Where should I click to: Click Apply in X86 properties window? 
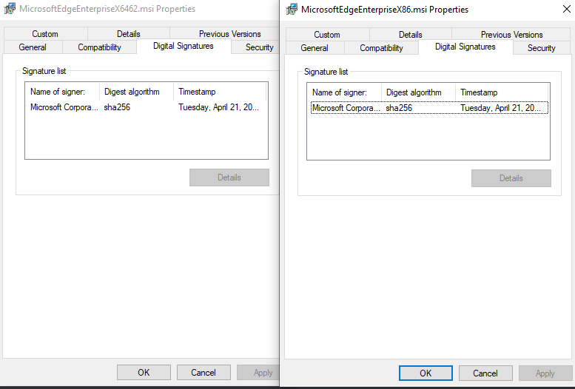545,373
